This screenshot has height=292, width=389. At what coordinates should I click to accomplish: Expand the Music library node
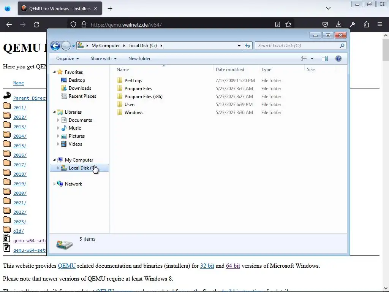58,128
